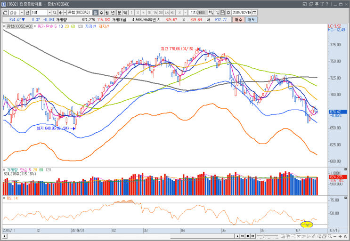Select the daily (일) period toggle
This screenshot has height=241, width=350.
(95, 13)
